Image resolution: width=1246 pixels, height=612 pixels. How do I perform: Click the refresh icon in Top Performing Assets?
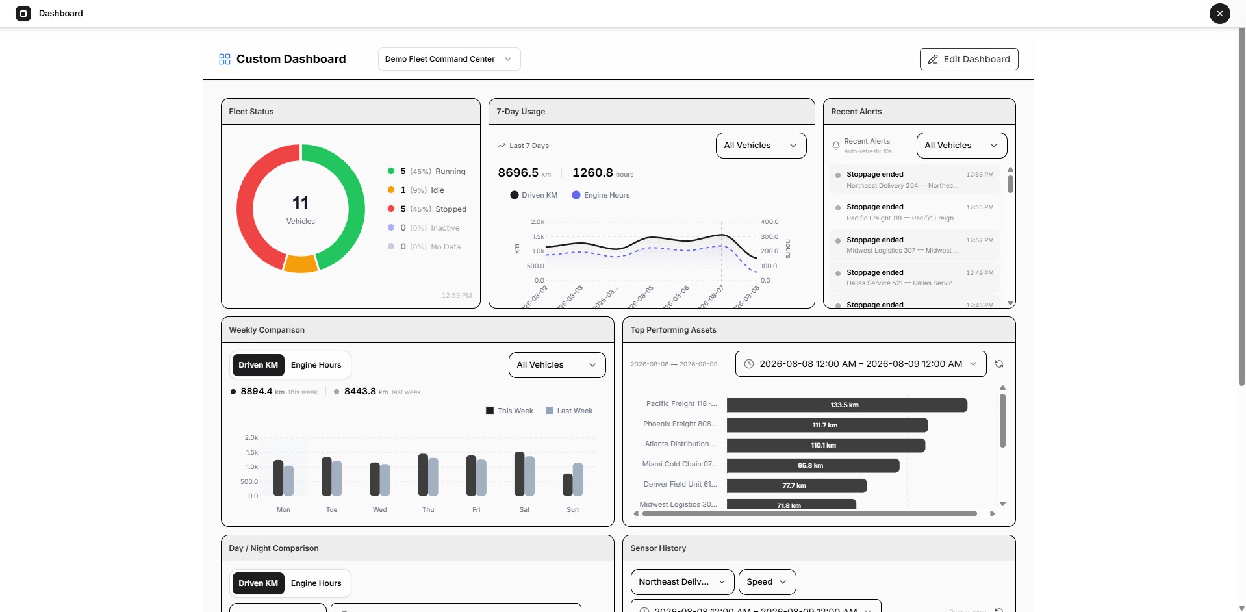click(x=999, y=364)
